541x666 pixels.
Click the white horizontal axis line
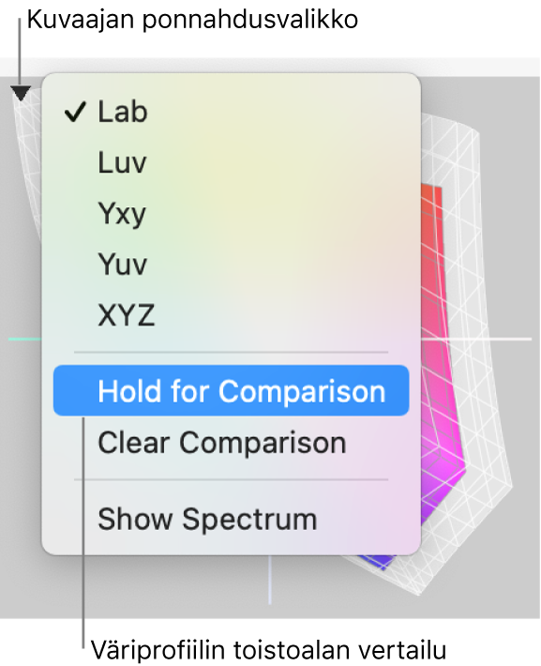(475, 339)
